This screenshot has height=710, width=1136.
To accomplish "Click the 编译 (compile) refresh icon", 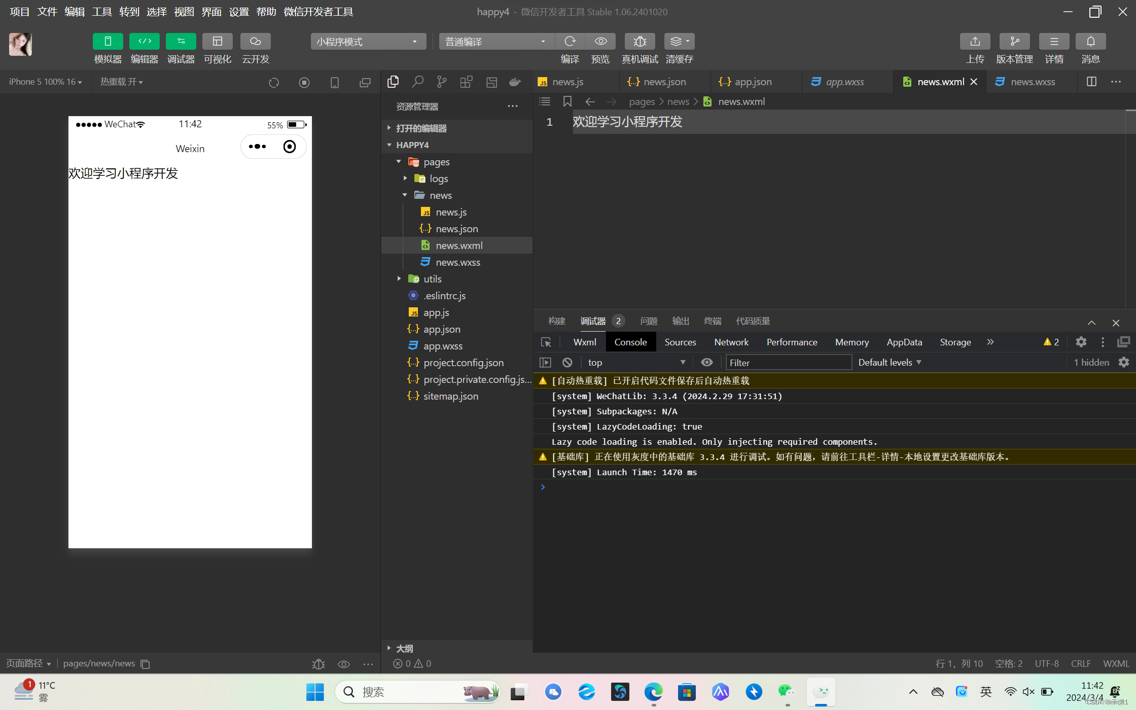I will [x=570, y=42].
